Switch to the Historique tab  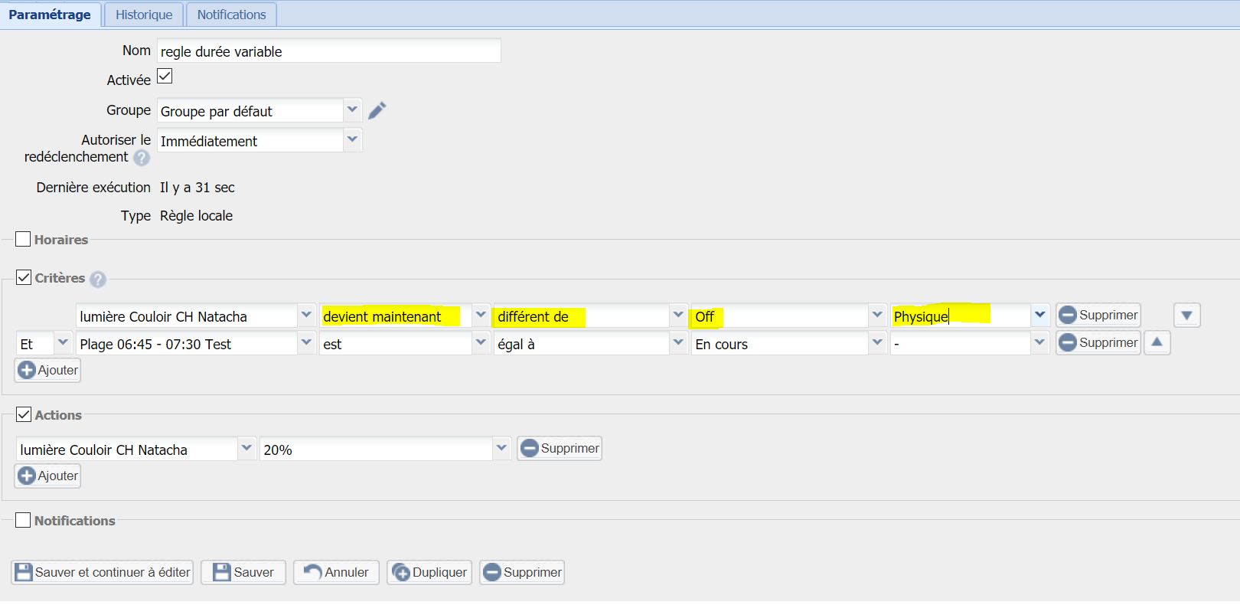click(x=144, y=15)
